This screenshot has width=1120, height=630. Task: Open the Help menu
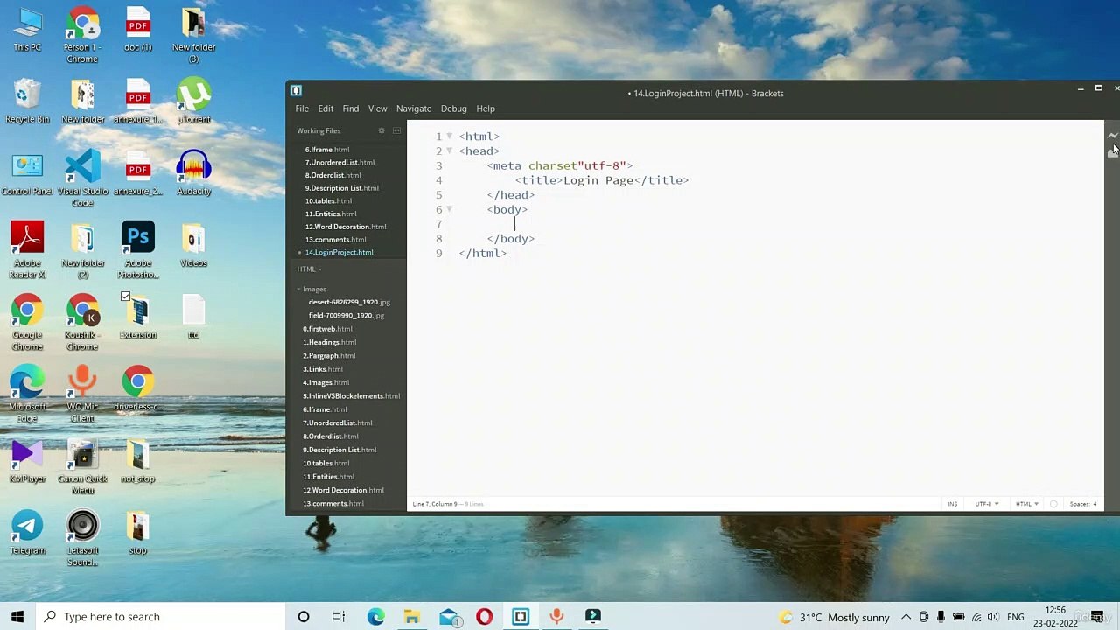(x=486, y=108)
